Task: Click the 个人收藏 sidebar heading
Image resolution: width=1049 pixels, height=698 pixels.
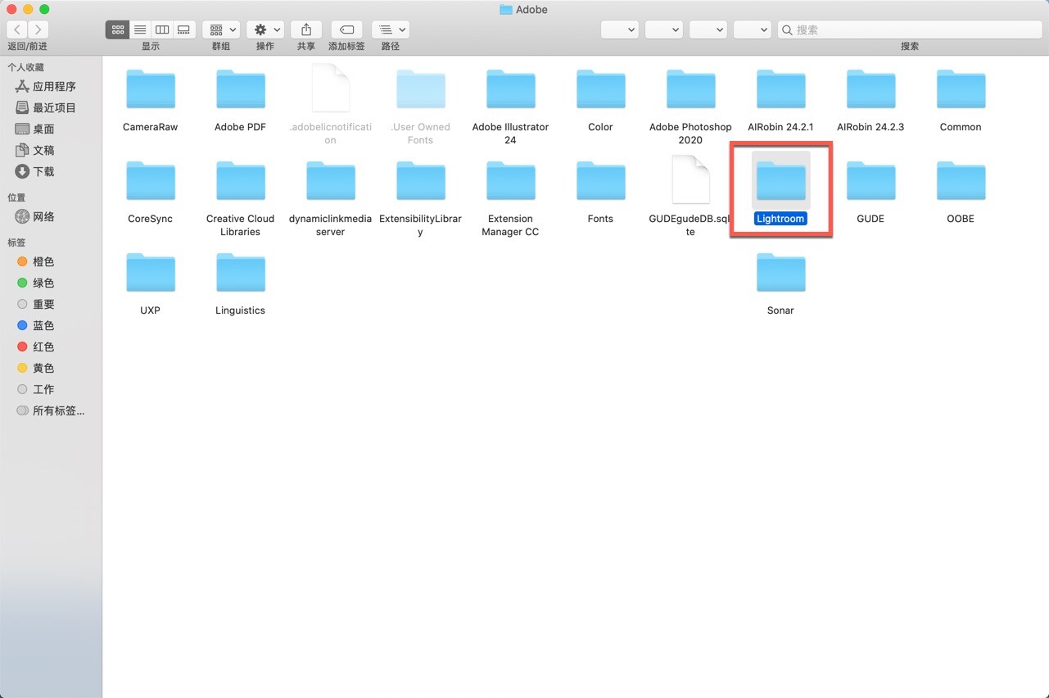Action: coord(26,67)
